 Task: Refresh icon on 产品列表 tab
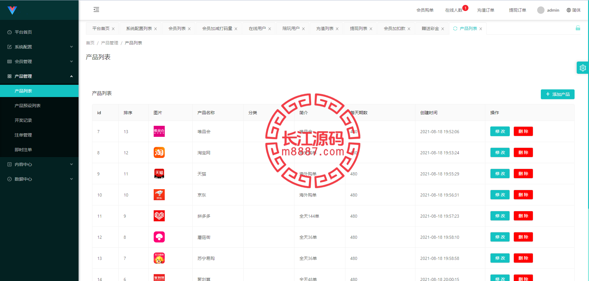(x=455, y=28)
